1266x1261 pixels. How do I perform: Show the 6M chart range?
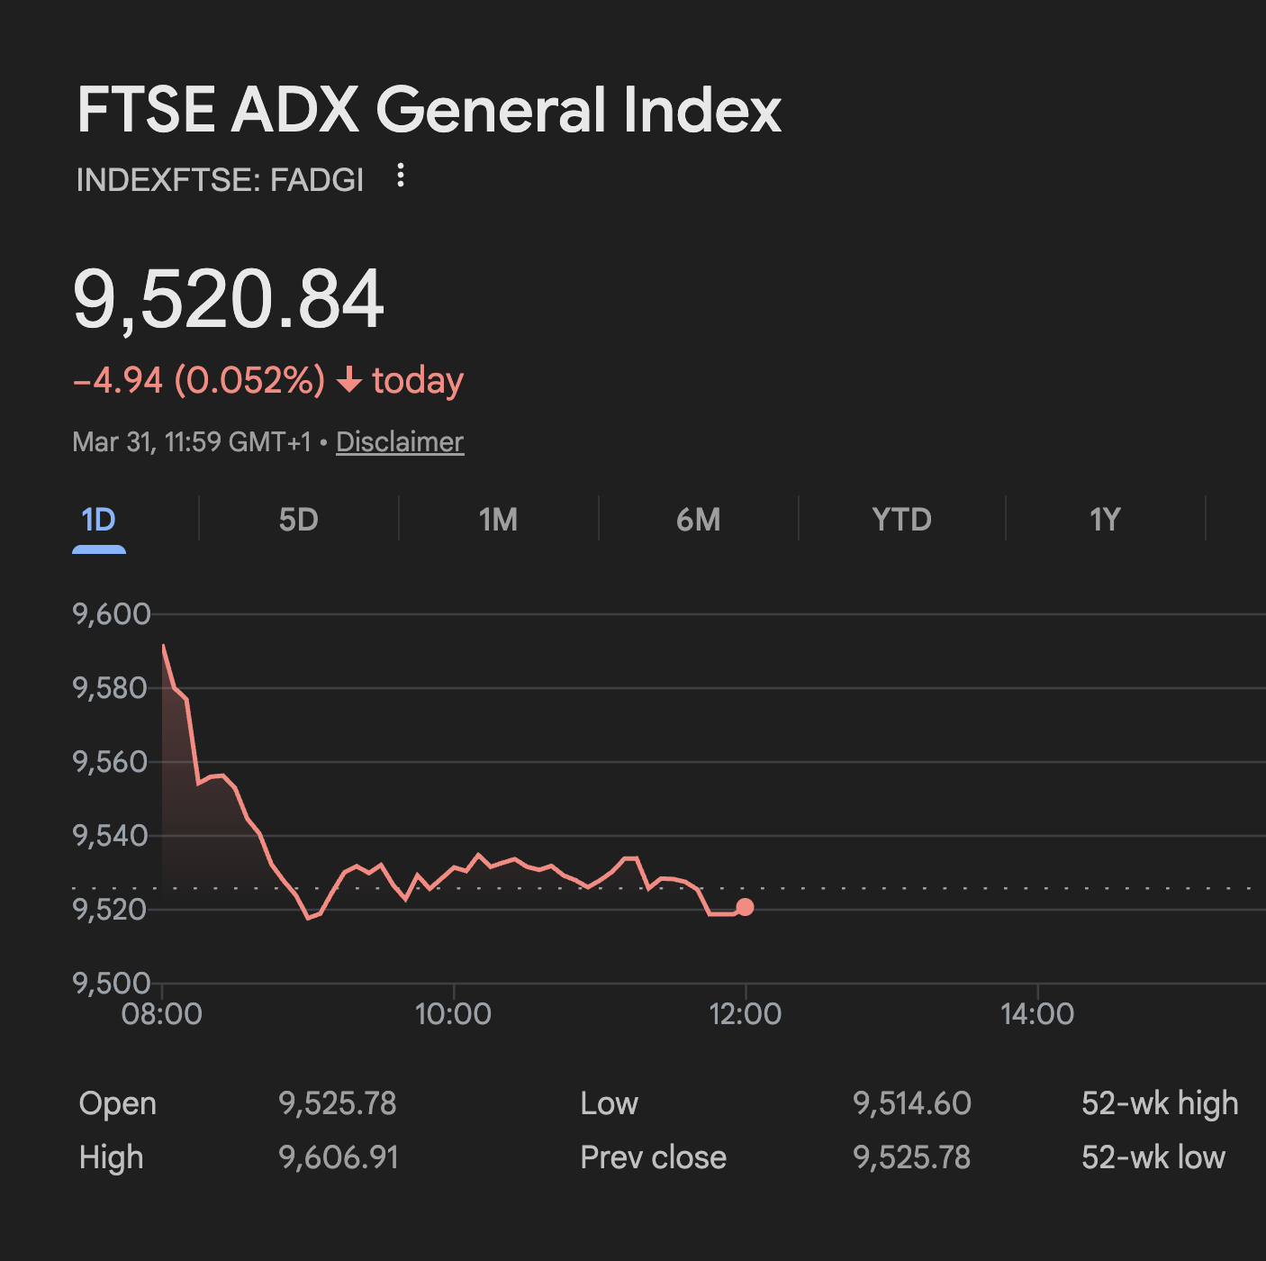pyautogui.click(x=698, y=520)
